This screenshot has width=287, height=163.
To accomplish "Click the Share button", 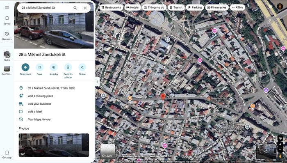I will tap(82, 69).
